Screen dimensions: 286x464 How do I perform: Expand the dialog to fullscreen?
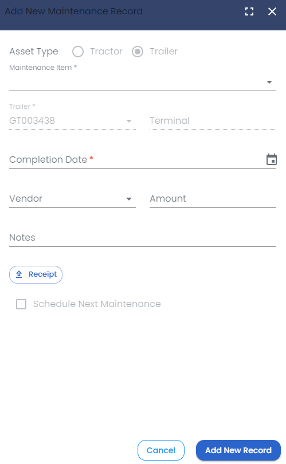[249, 11]
